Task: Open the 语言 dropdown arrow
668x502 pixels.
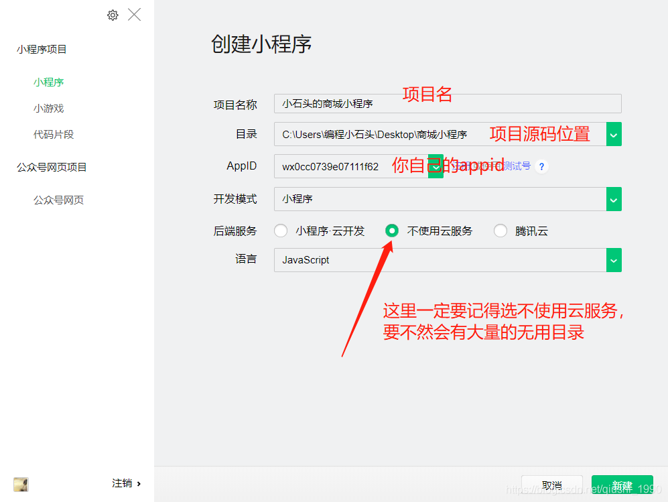Action: pyautogui.click(x=614, y=260)
